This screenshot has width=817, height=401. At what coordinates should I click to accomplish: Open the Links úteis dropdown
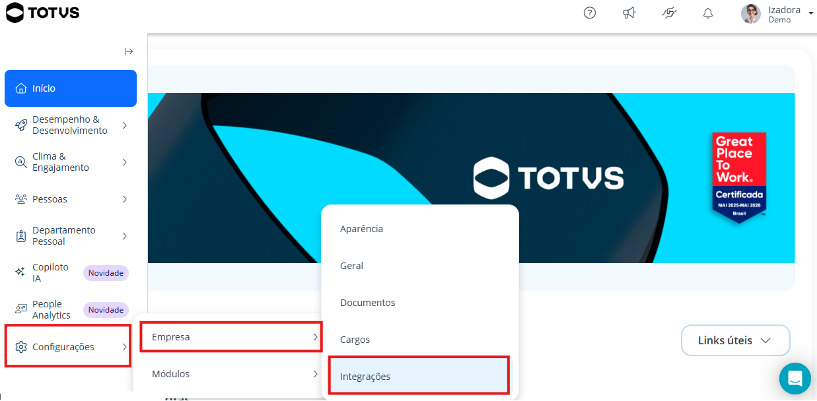pyautogui.click(x=736, y=340)
